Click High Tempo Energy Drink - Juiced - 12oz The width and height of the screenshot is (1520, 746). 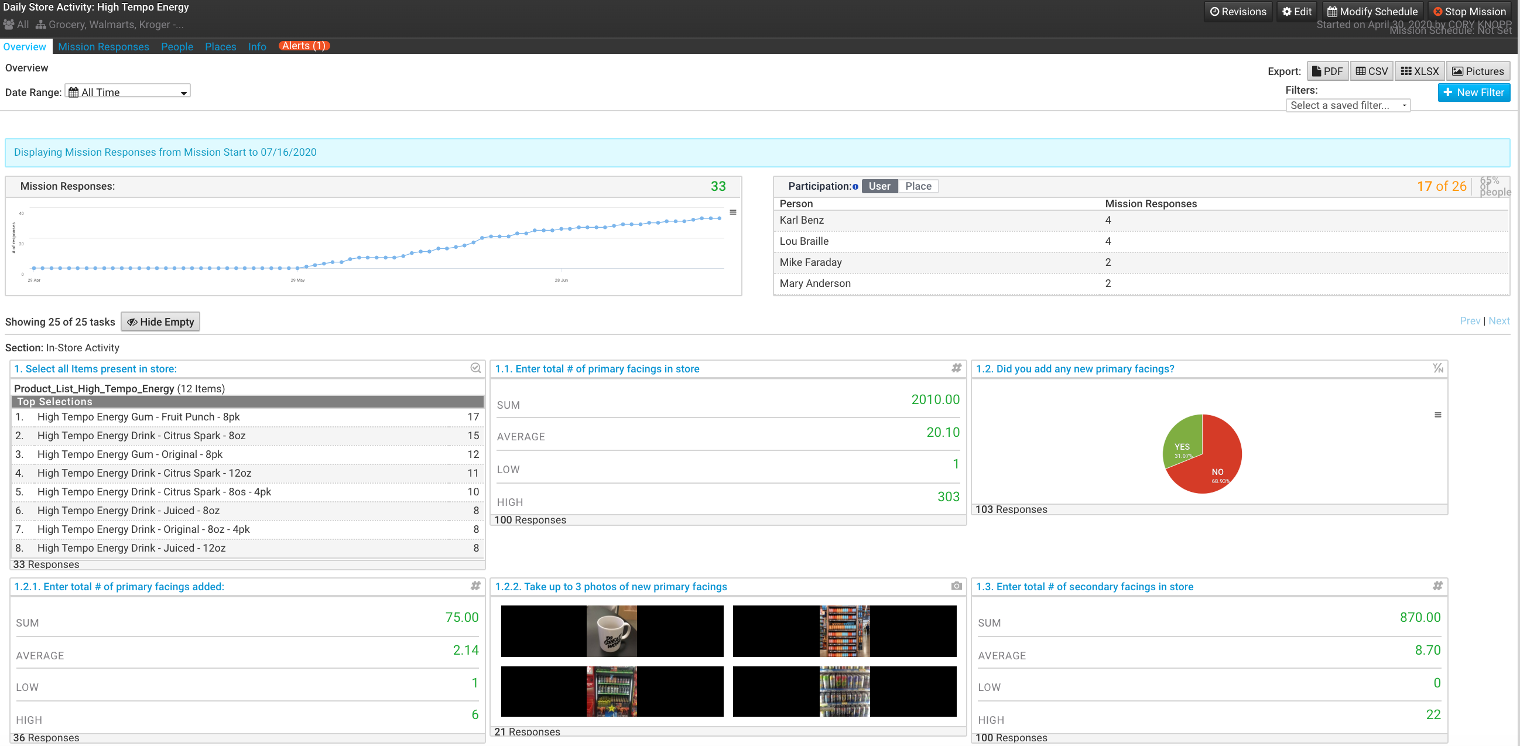point(131,549)
